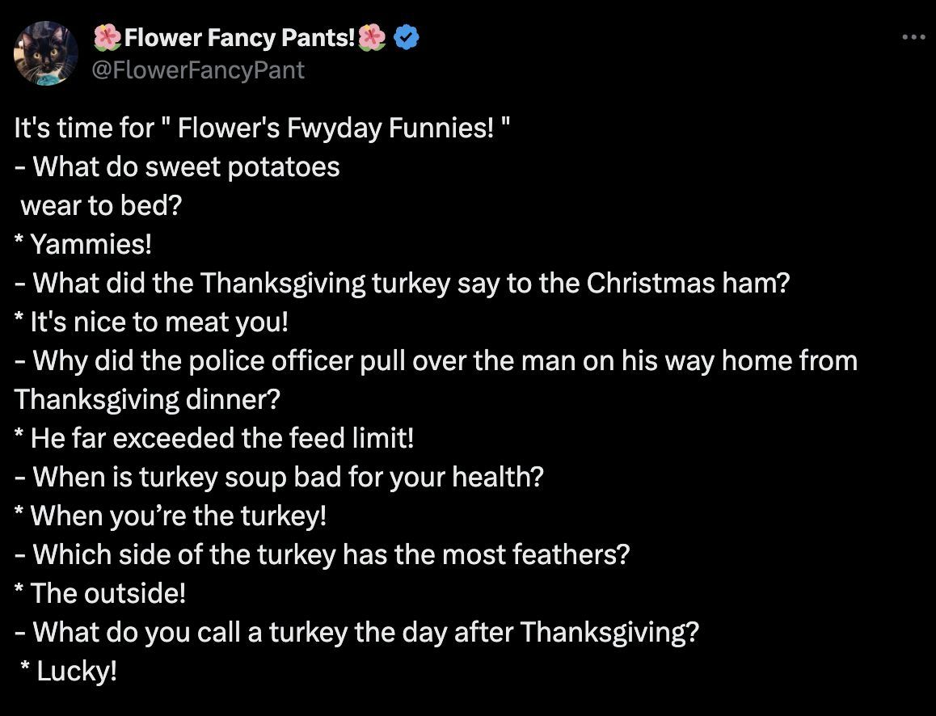The height and width of the screenshot is (716, 936).
Task: Click the "What do sweet potatoes" line
Action: pyautogui.click(x=178, y=167)
